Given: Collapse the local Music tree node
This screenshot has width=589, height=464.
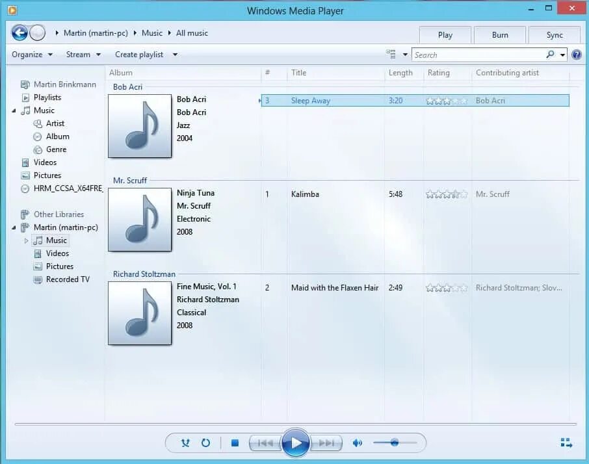Looking at the screenshot, I should coord(14,110).
